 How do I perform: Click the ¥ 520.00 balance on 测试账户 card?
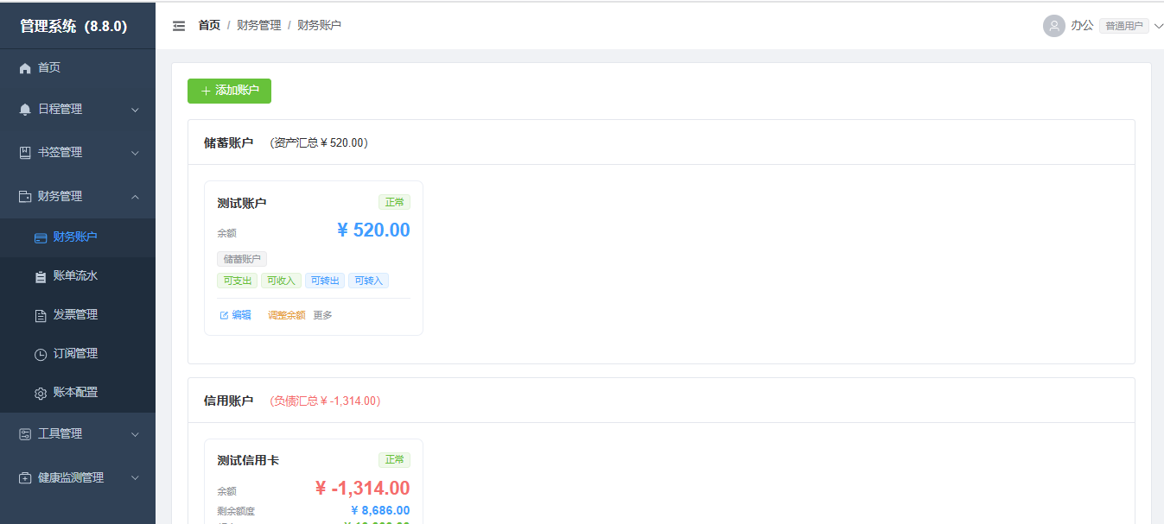[x=373, y=230]
